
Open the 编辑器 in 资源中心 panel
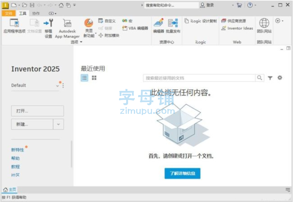tap(158, 26)
